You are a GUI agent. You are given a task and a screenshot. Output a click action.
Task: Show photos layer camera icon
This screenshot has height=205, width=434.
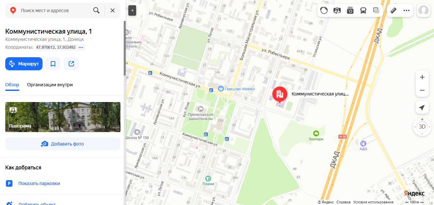coord(350,10)
